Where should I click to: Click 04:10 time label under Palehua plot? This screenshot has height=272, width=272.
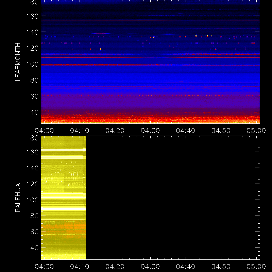tap(80, 267)
